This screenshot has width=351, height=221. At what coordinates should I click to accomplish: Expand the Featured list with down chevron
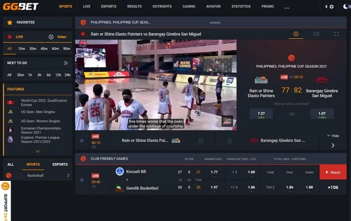38,151
